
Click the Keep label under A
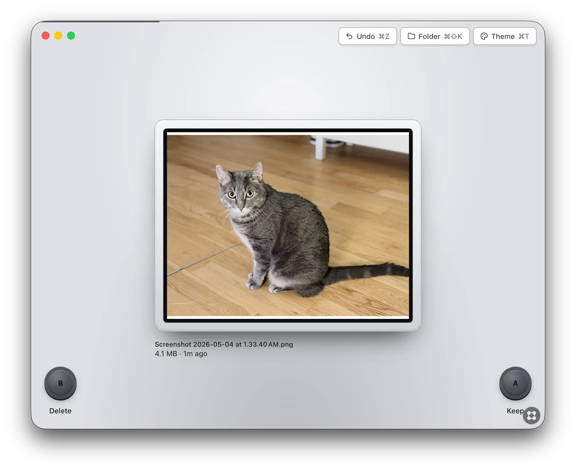(x=515, y=411)
